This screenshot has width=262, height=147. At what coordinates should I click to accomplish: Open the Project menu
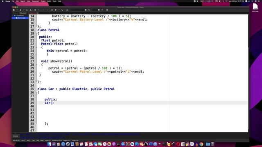[x=43, y=1]
